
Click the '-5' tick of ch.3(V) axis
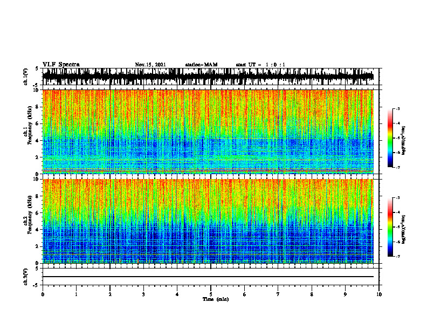point(37,285)
